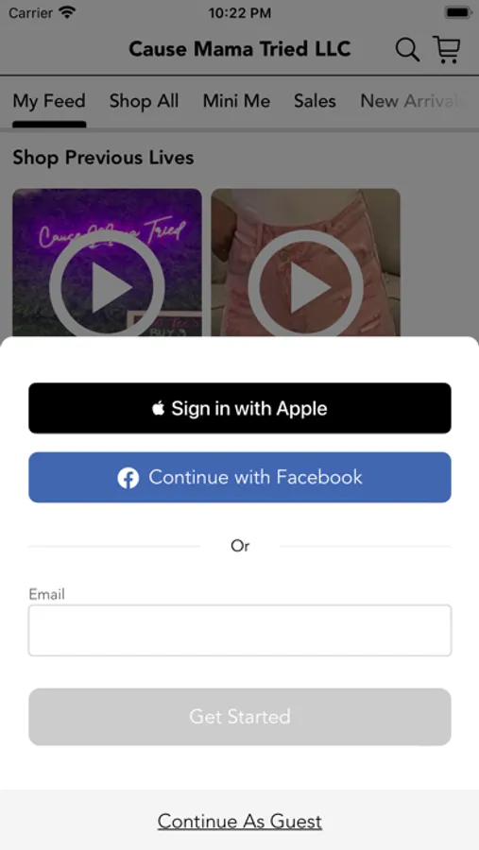This screenshot has width=479, height=850.
Task: Click Continue with Facebook button
Action: tap(240, 478)
